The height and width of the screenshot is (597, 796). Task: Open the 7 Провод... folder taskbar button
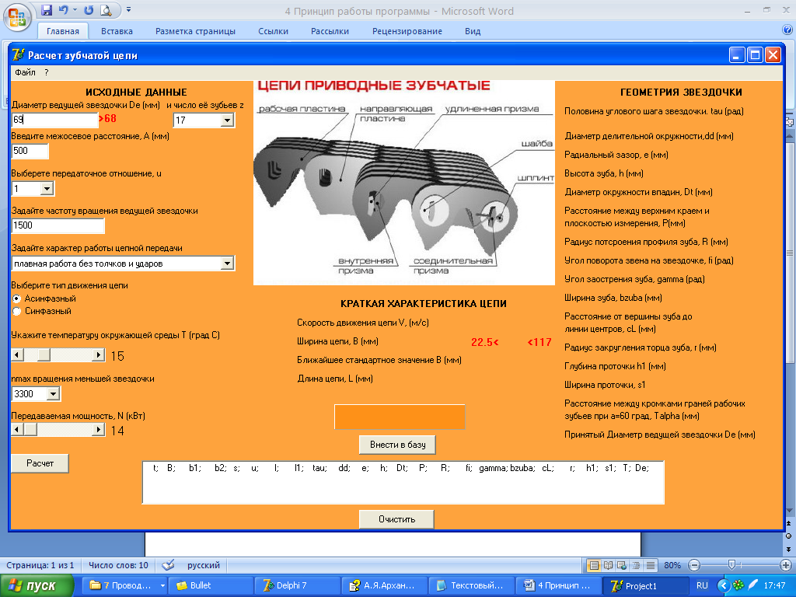point(124,586)
